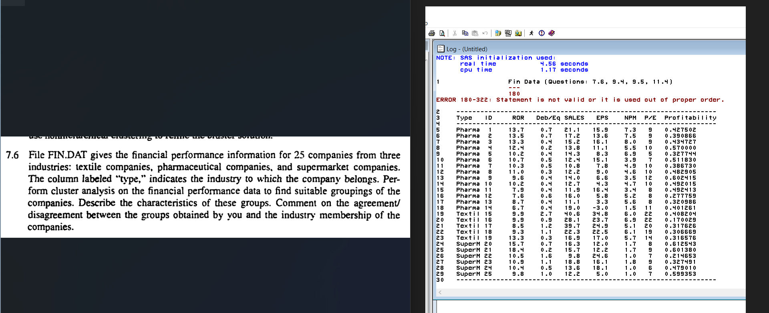Click the Pharma row with ID 14

576,208
